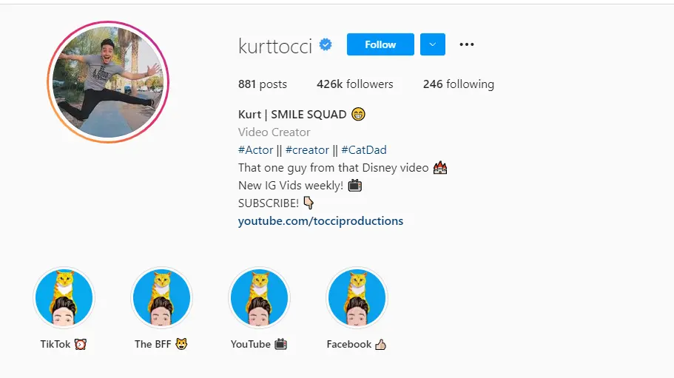674x378 pixels.
Task: Follow the kurttocci account
Action: [x=380, y=44]
